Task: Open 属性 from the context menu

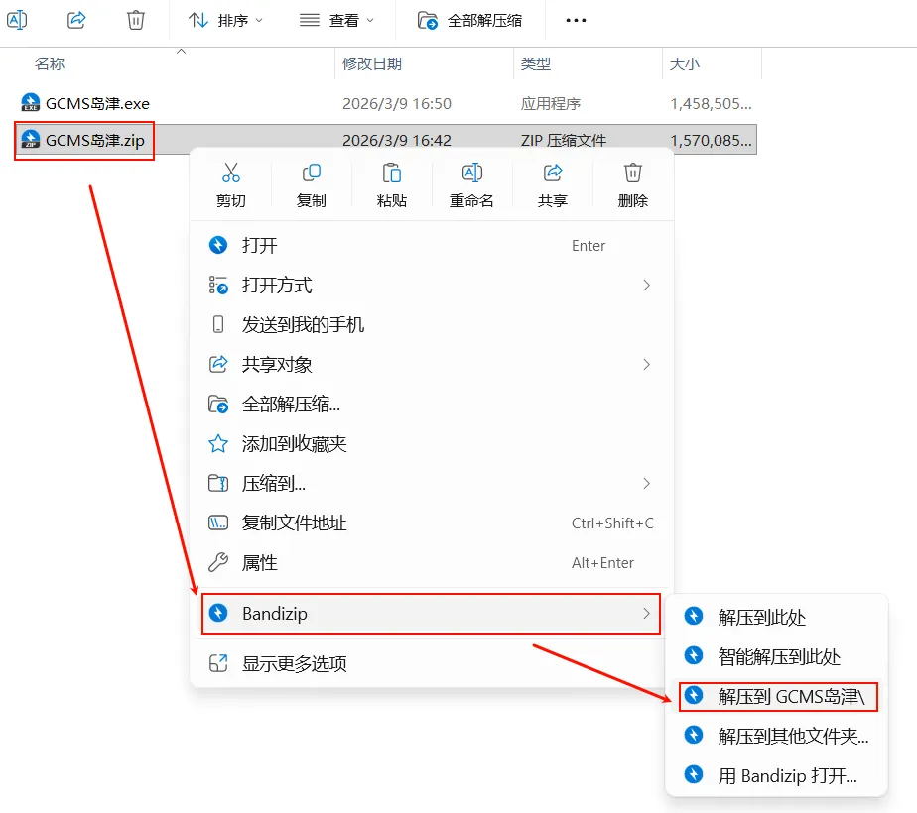Action: click(x=432, y=563)
